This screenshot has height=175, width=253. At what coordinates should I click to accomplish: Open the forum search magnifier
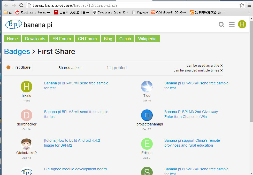[x=221, y=25]
